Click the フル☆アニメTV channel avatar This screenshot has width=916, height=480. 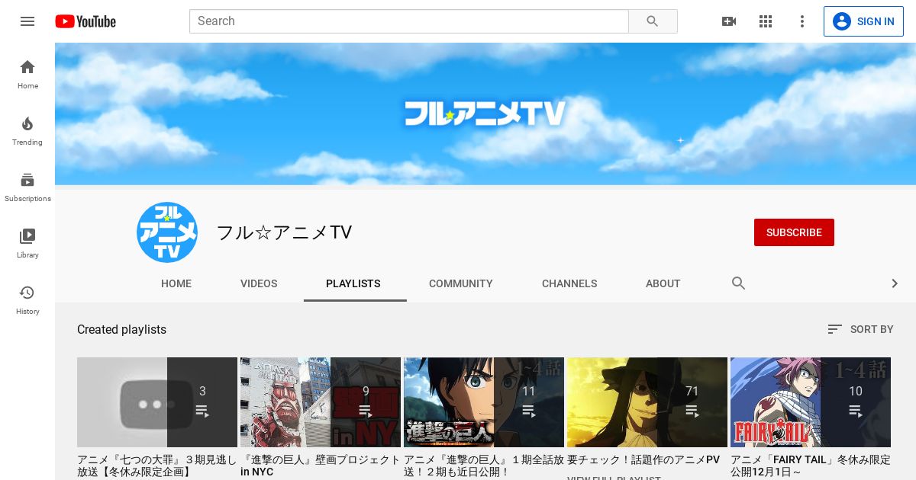pyautogui.click(x=167, y=232)
